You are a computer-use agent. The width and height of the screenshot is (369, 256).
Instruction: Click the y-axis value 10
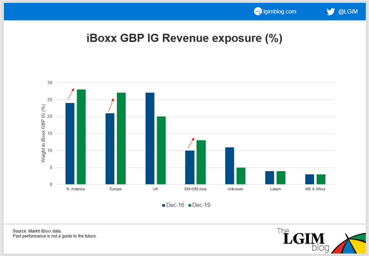point(50,151)
